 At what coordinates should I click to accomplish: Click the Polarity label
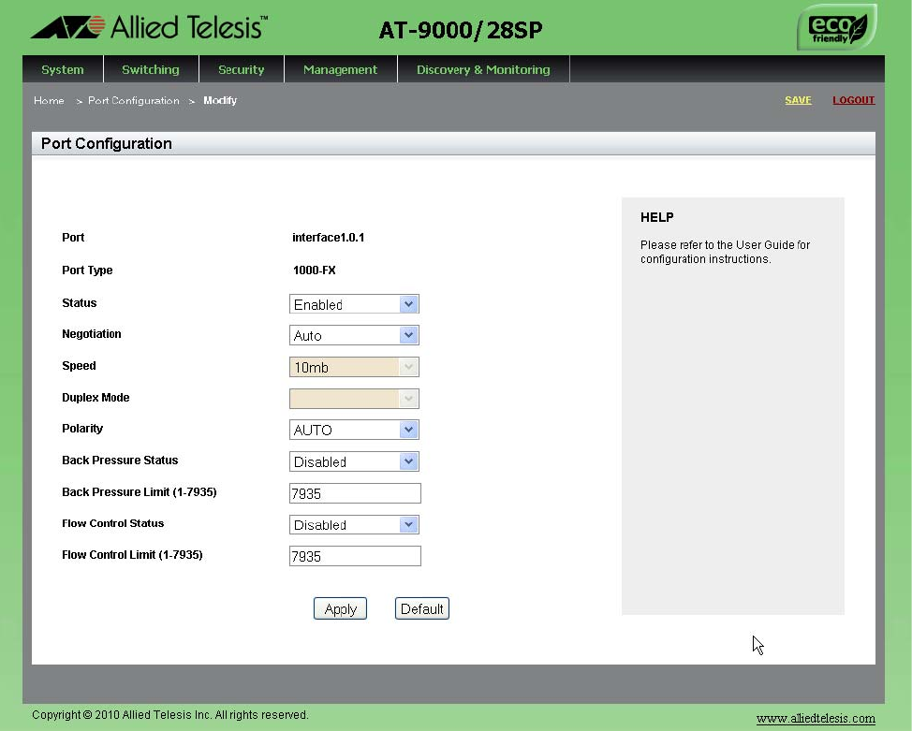coord(82,429)
